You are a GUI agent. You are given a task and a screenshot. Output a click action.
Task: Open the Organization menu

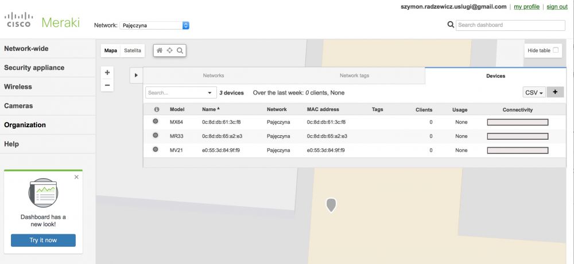48,124
